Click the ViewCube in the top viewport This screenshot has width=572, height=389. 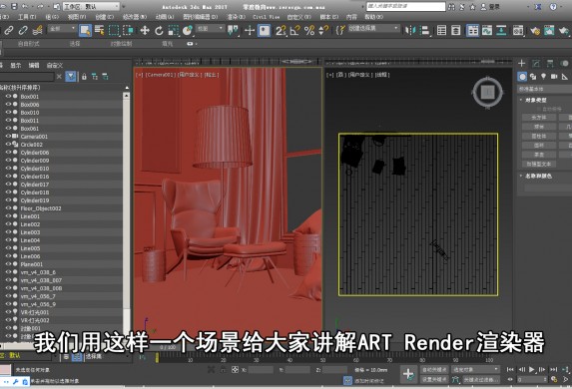click(x=488, y=93)
